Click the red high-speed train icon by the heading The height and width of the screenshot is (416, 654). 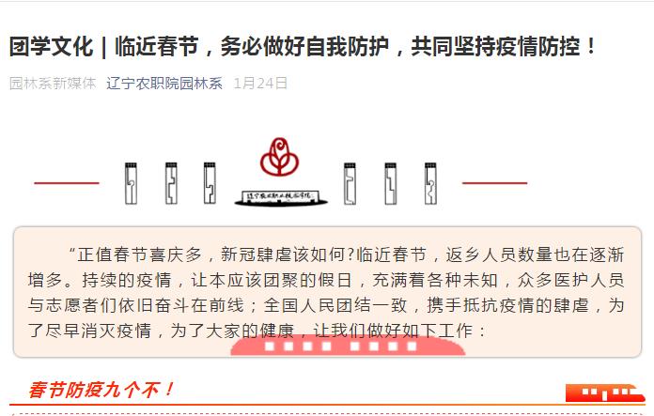tap(605, 393)
